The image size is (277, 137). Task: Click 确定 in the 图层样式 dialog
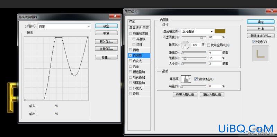click(x=261, y=22)
